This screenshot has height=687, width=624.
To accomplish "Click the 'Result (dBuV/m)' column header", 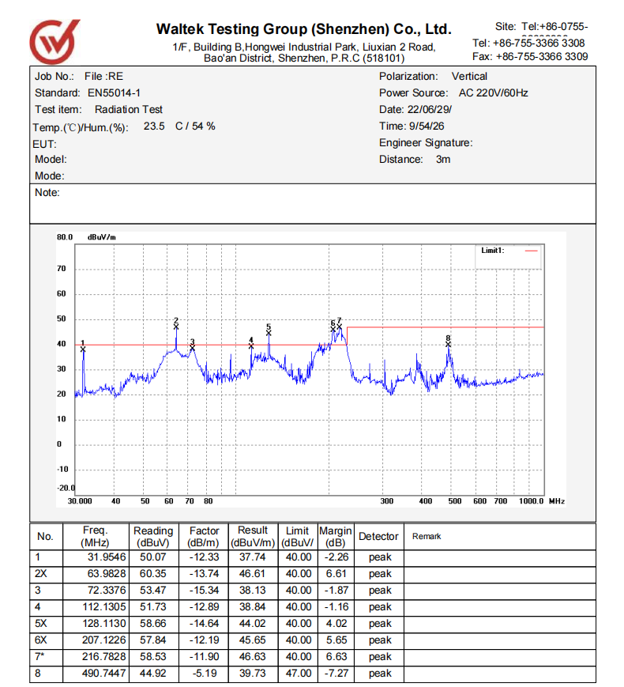I will pos(253,537).
